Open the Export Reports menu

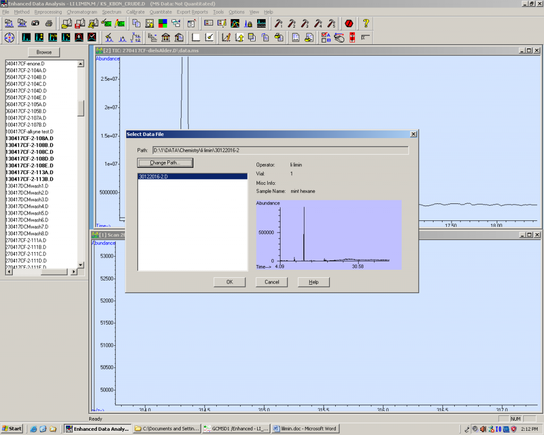pyautogui.click(x=192, y=12)
